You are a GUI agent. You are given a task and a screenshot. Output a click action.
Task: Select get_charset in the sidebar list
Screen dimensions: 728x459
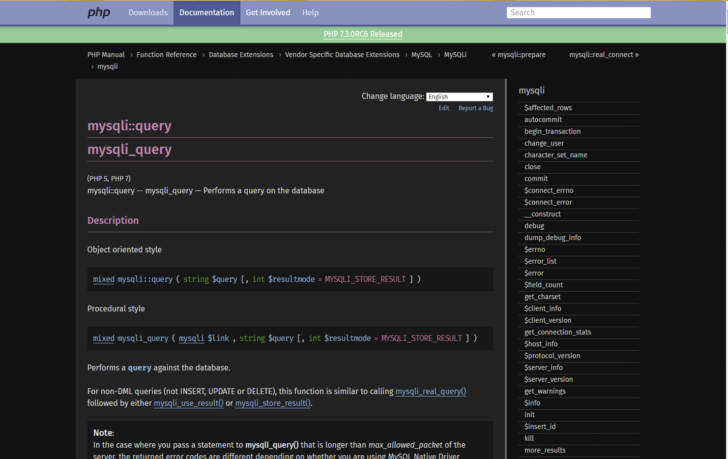click(542, 297)
